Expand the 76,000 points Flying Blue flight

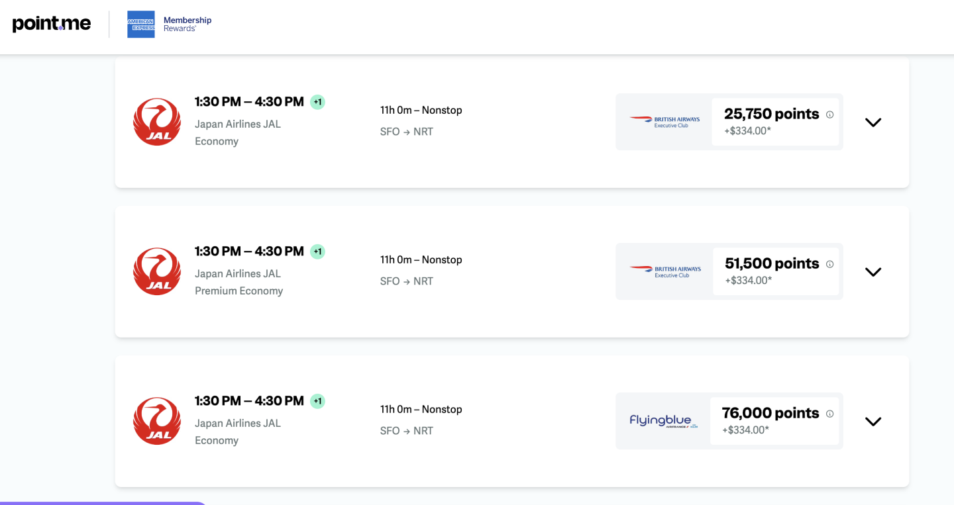(873, 422)
